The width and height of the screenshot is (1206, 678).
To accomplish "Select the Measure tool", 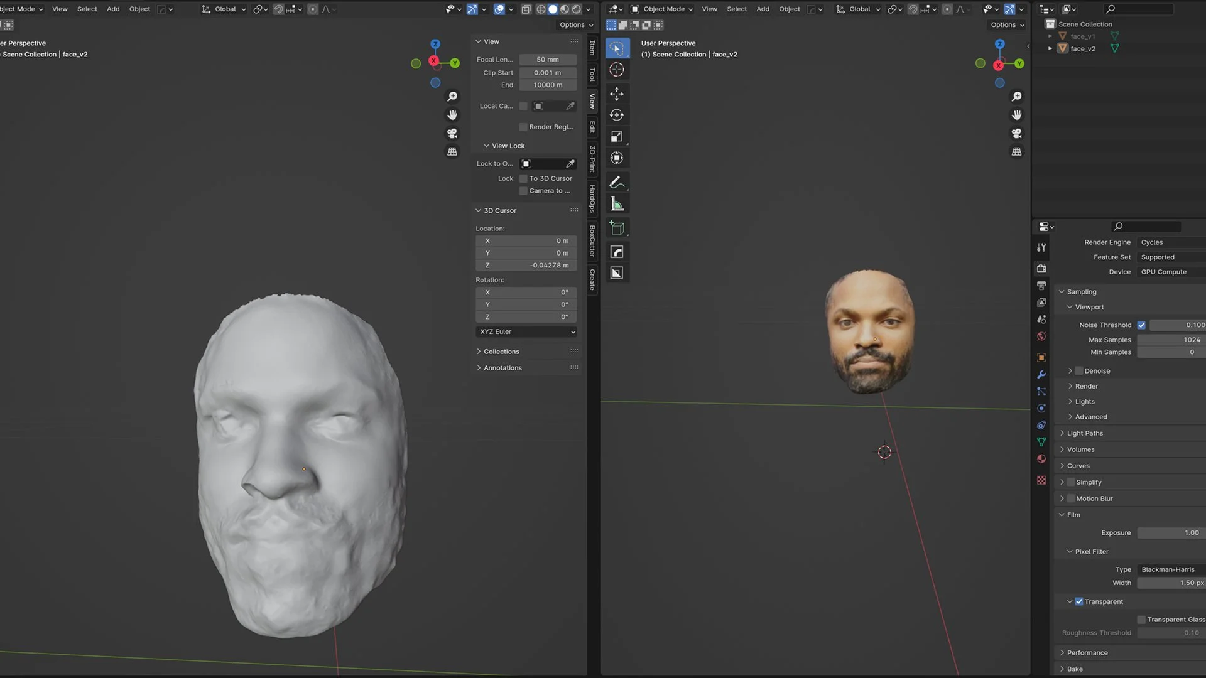I will (x=617, y=204).
